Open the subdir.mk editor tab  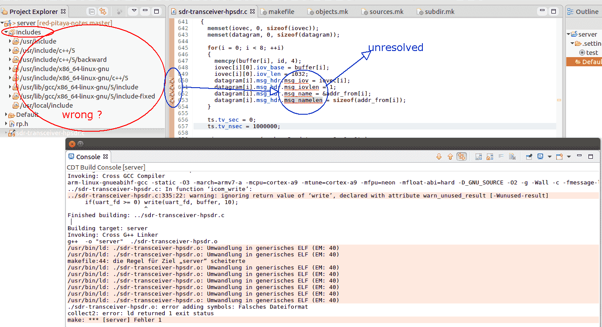(435, 12)
